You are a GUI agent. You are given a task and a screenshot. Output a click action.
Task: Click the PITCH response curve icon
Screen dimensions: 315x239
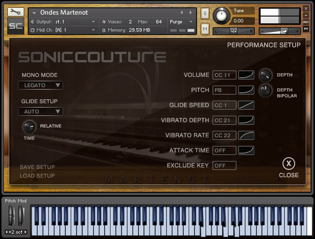point(246,90)
